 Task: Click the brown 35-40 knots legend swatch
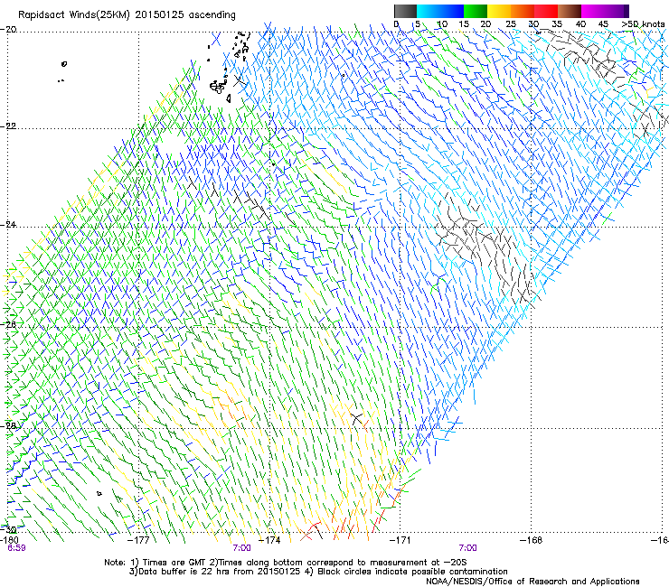(x=570, y=11)
